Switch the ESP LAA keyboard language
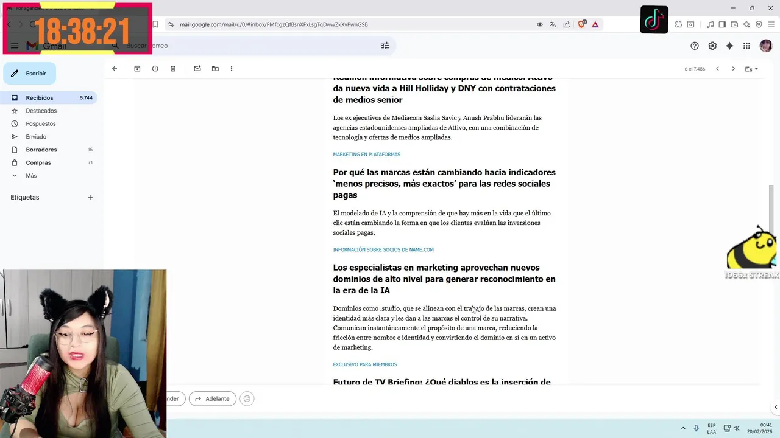Viewport: 780px width, 438px height. 712,428
